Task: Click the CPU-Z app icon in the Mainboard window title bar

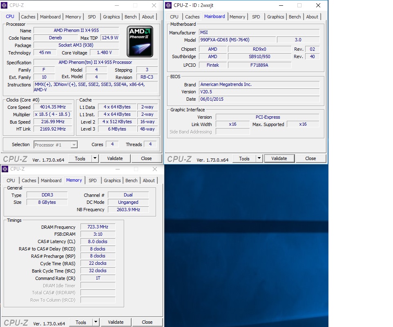Action: (x=168, y=5)
